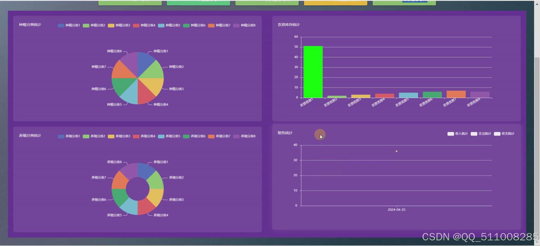Toggle 种植分类3 legend item
The image size is (540, 246).
coord(119,25)
